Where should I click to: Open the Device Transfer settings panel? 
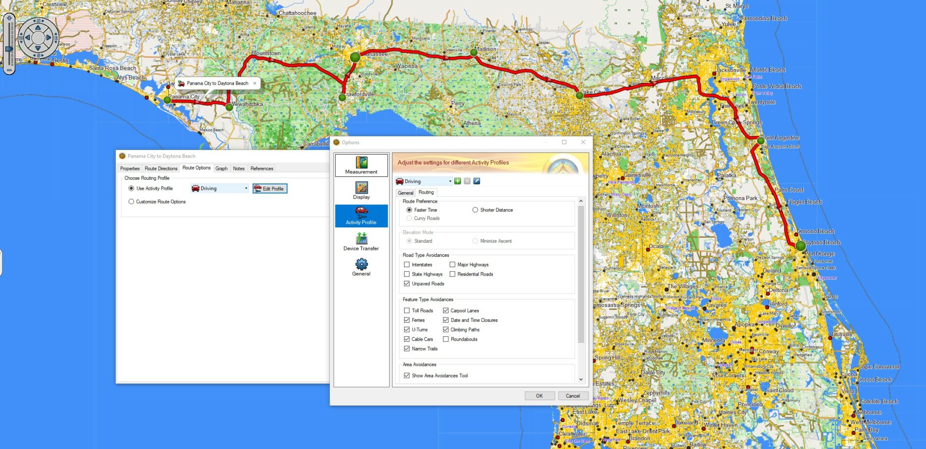point(361,241)
